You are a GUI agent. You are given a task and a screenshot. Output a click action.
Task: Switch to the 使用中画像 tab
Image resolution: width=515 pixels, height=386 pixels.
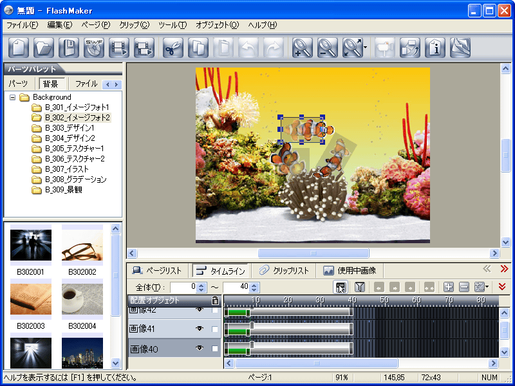(x=350, y=270)
